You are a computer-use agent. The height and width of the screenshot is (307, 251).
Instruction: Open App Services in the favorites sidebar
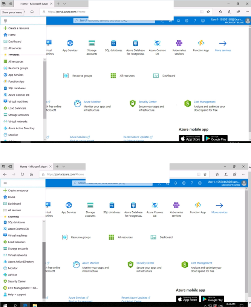(14, 75)
